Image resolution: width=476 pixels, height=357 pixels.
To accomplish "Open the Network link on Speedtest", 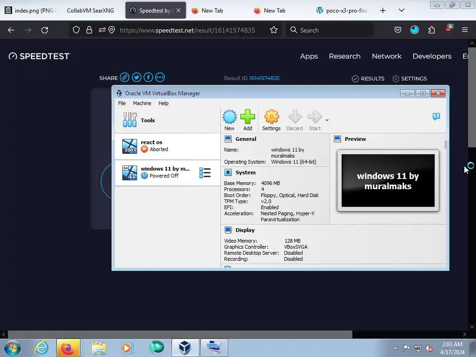I will click(x=386, y=56).
